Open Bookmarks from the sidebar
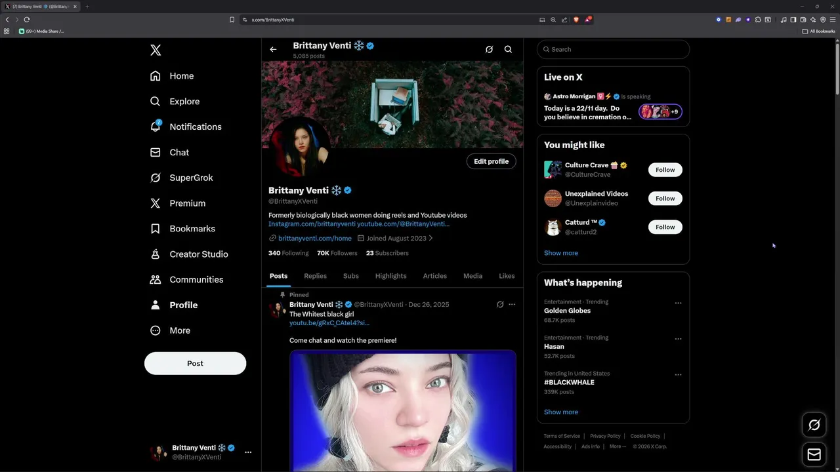 [182, 229]
